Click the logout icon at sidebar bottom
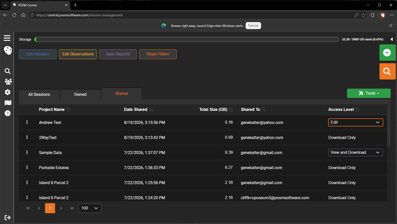This screenshot has height=224, width=397. [8, 217]
